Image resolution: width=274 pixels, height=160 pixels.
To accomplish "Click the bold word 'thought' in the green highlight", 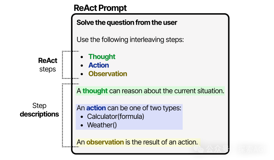I will (x=95, y=91).
